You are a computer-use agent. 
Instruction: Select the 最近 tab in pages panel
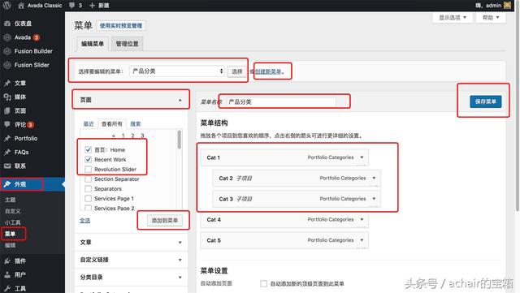point(89,124)
